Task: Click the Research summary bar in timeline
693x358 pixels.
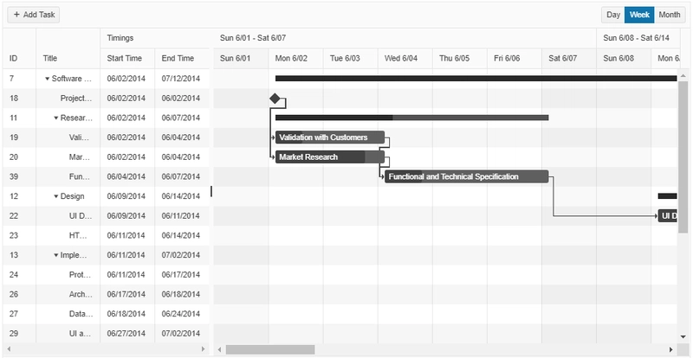Action: pos(412,118)
